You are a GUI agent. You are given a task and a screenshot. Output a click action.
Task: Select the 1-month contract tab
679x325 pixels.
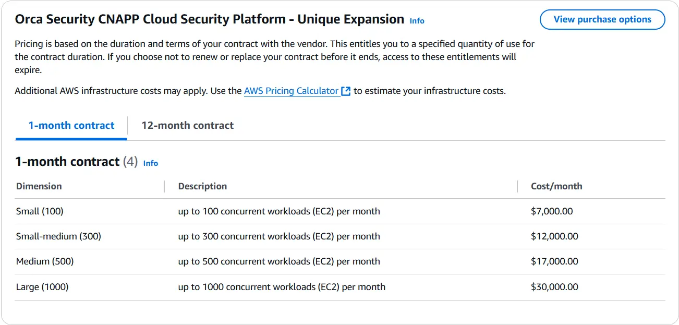[71, 125]
